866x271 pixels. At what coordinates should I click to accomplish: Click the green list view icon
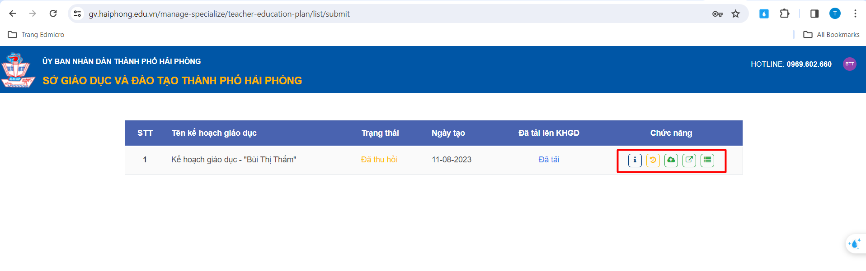[707, 160]
